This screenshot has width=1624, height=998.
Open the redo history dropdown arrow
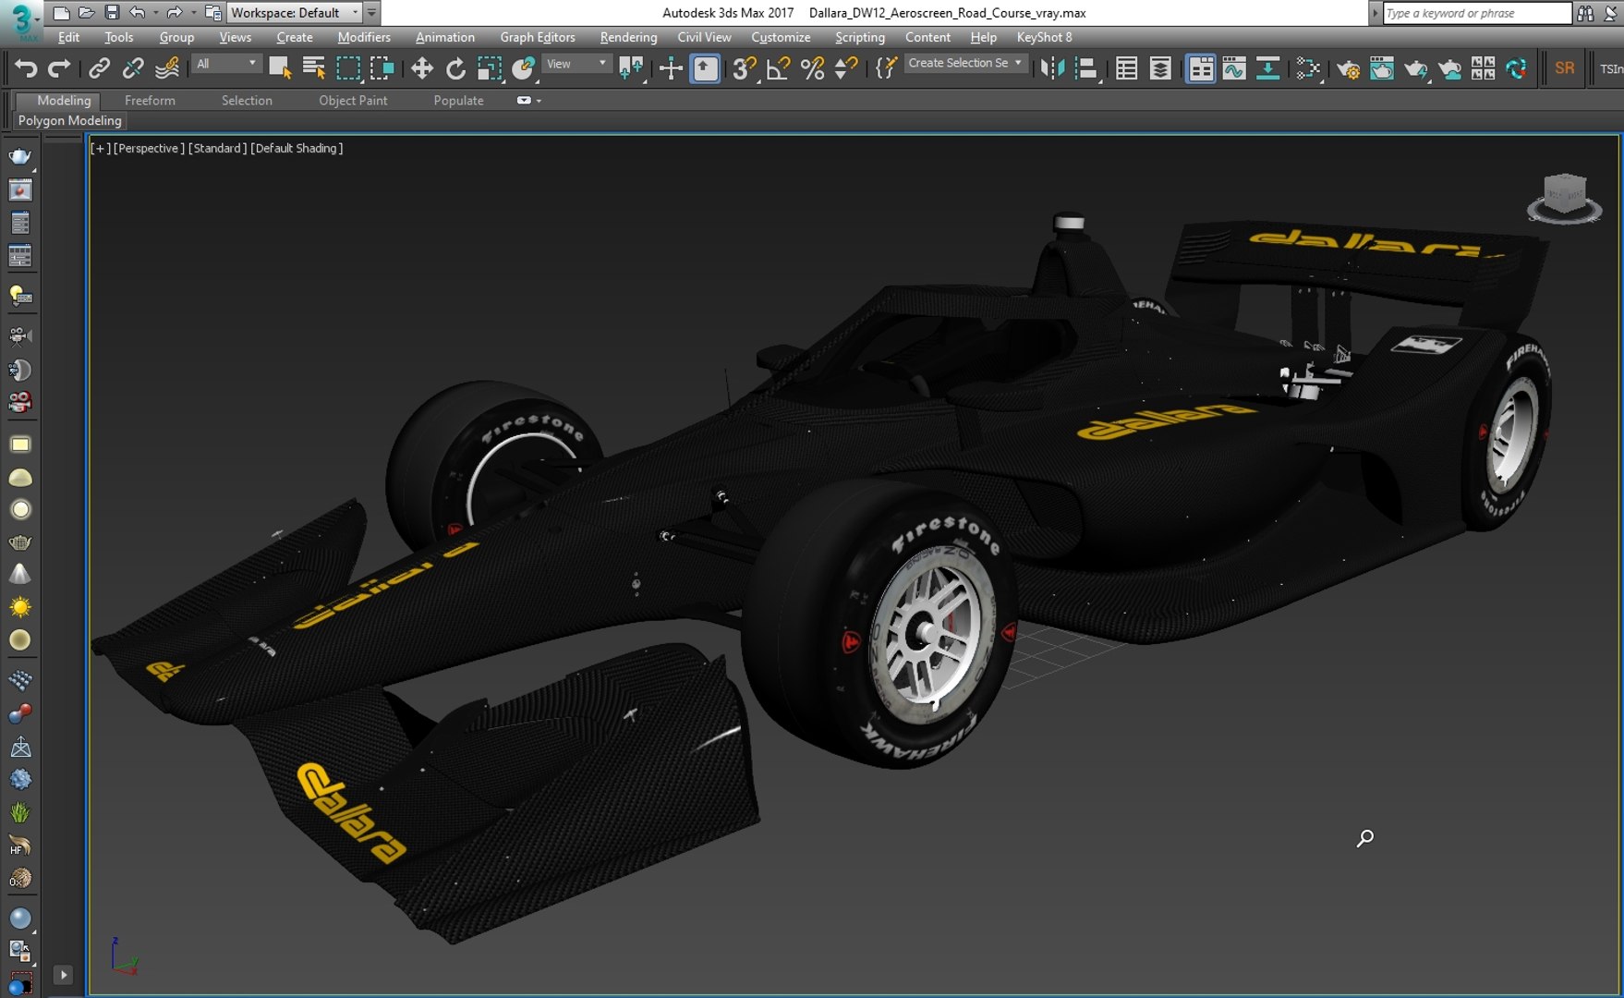tap(192, 13)
